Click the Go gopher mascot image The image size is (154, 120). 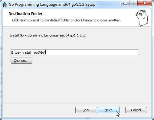point(142,18)
